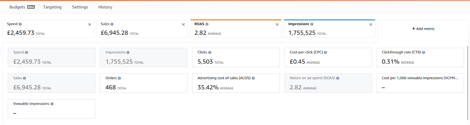Remove the Impressions metric from top row

(x=370, y=24)
